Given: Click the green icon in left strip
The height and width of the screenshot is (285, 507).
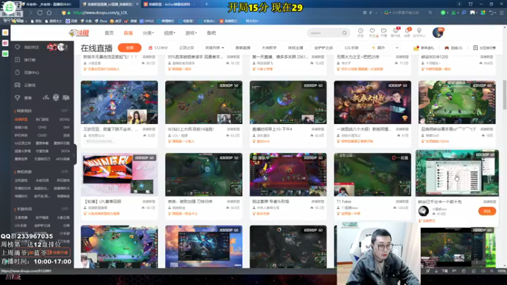Looking at the screenshot, I should (5, 54).
